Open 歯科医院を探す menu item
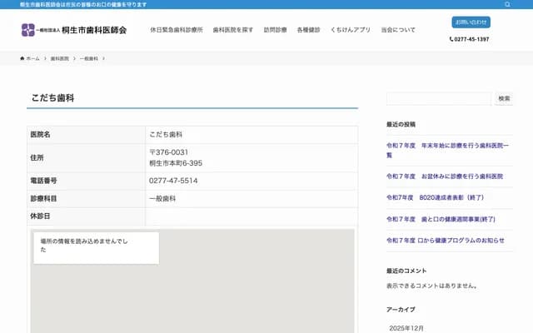This screenshot has height=333, width=533. (233, 30)
